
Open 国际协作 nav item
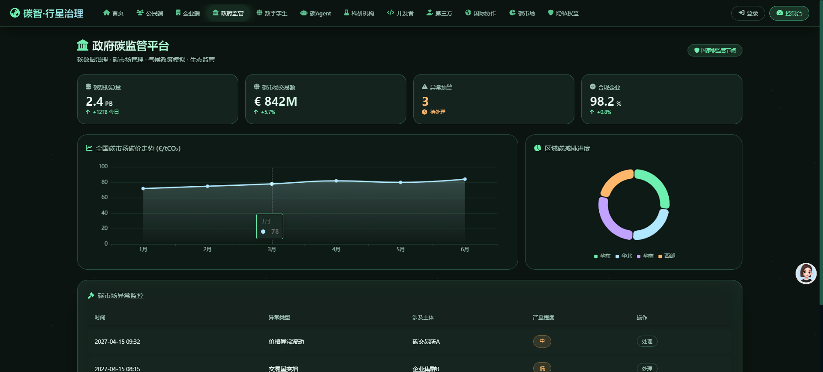[481, 13]
